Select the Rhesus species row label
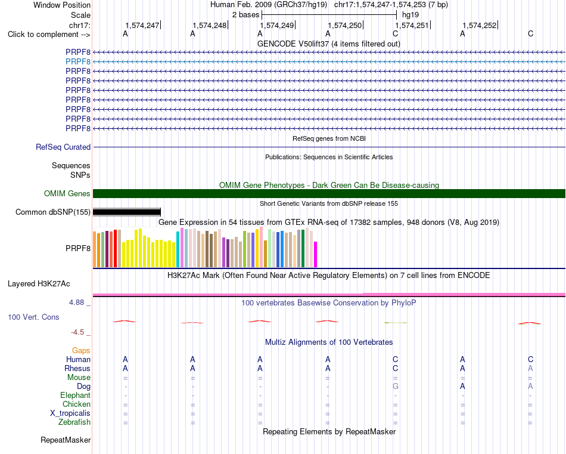Image resolution: width=566 pixels, height=454 pixels. click(x=77, y=368)
